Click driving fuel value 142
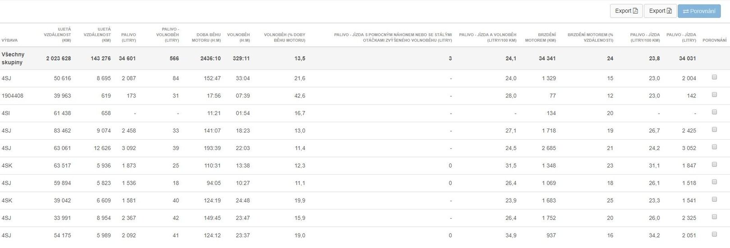730x248 pixels. coord(691,96)
